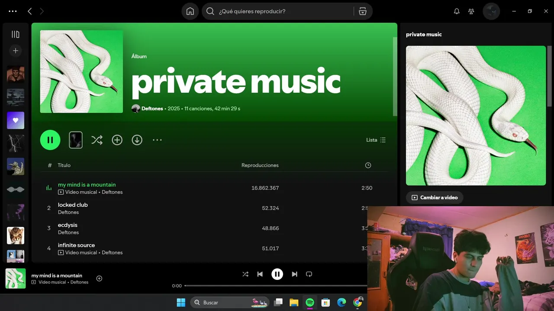Viewport: 554px width, 311px height.
Task: Open the sound wave playlist in sidebar
Action: tap(16, 189)
